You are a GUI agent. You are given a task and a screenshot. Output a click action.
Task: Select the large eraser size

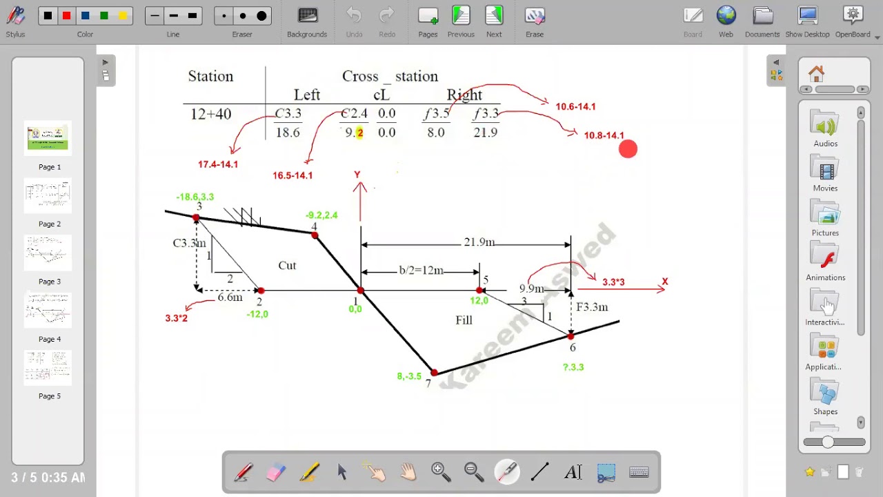click(x=261, y=16)
